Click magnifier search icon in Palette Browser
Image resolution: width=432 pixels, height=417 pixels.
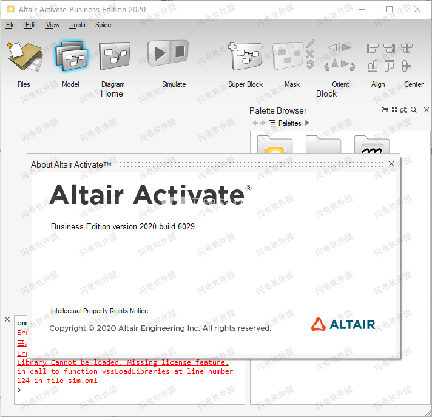point(414,110)
